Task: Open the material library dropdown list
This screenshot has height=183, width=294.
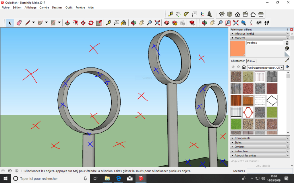Action: tap(282, 67)
